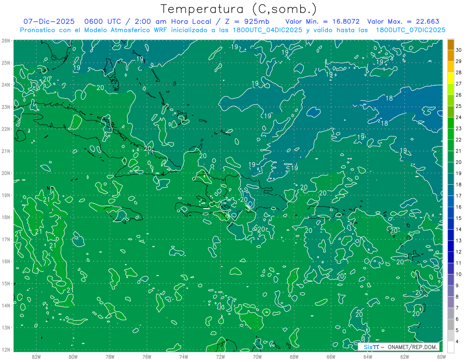Click the 66W longitude axis label
Screen dimensions: 469x362
(331, 357)
